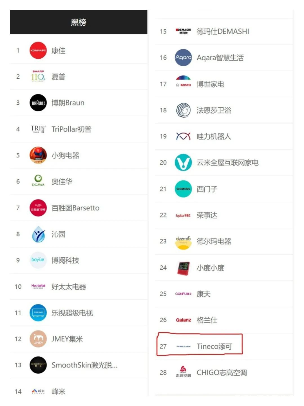Tap the Viomi teal V logo

pos(183,162)
